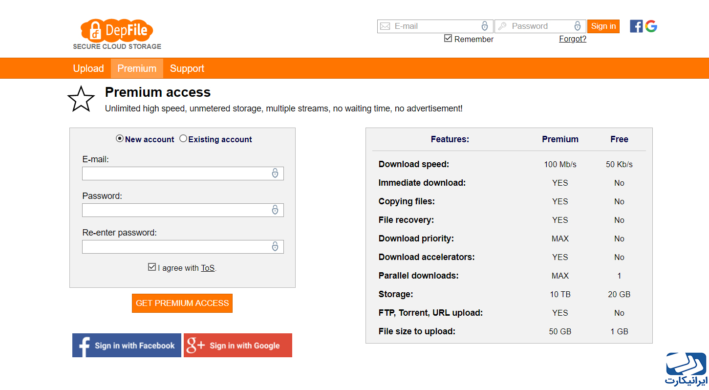Click the DepFile logo

(117, 34)
